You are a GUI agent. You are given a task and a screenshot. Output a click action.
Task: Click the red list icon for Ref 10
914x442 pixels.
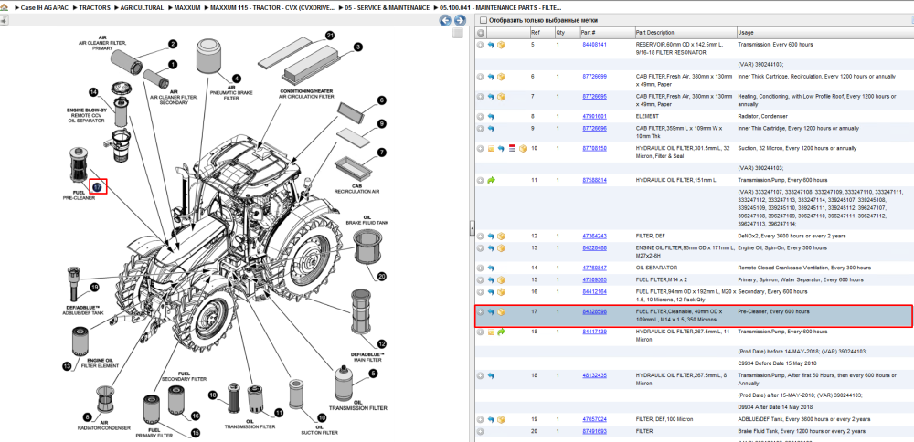(x=512, y=149)
